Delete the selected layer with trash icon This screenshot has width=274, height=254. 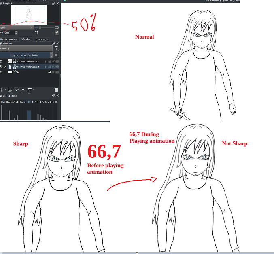click(56, 90)
